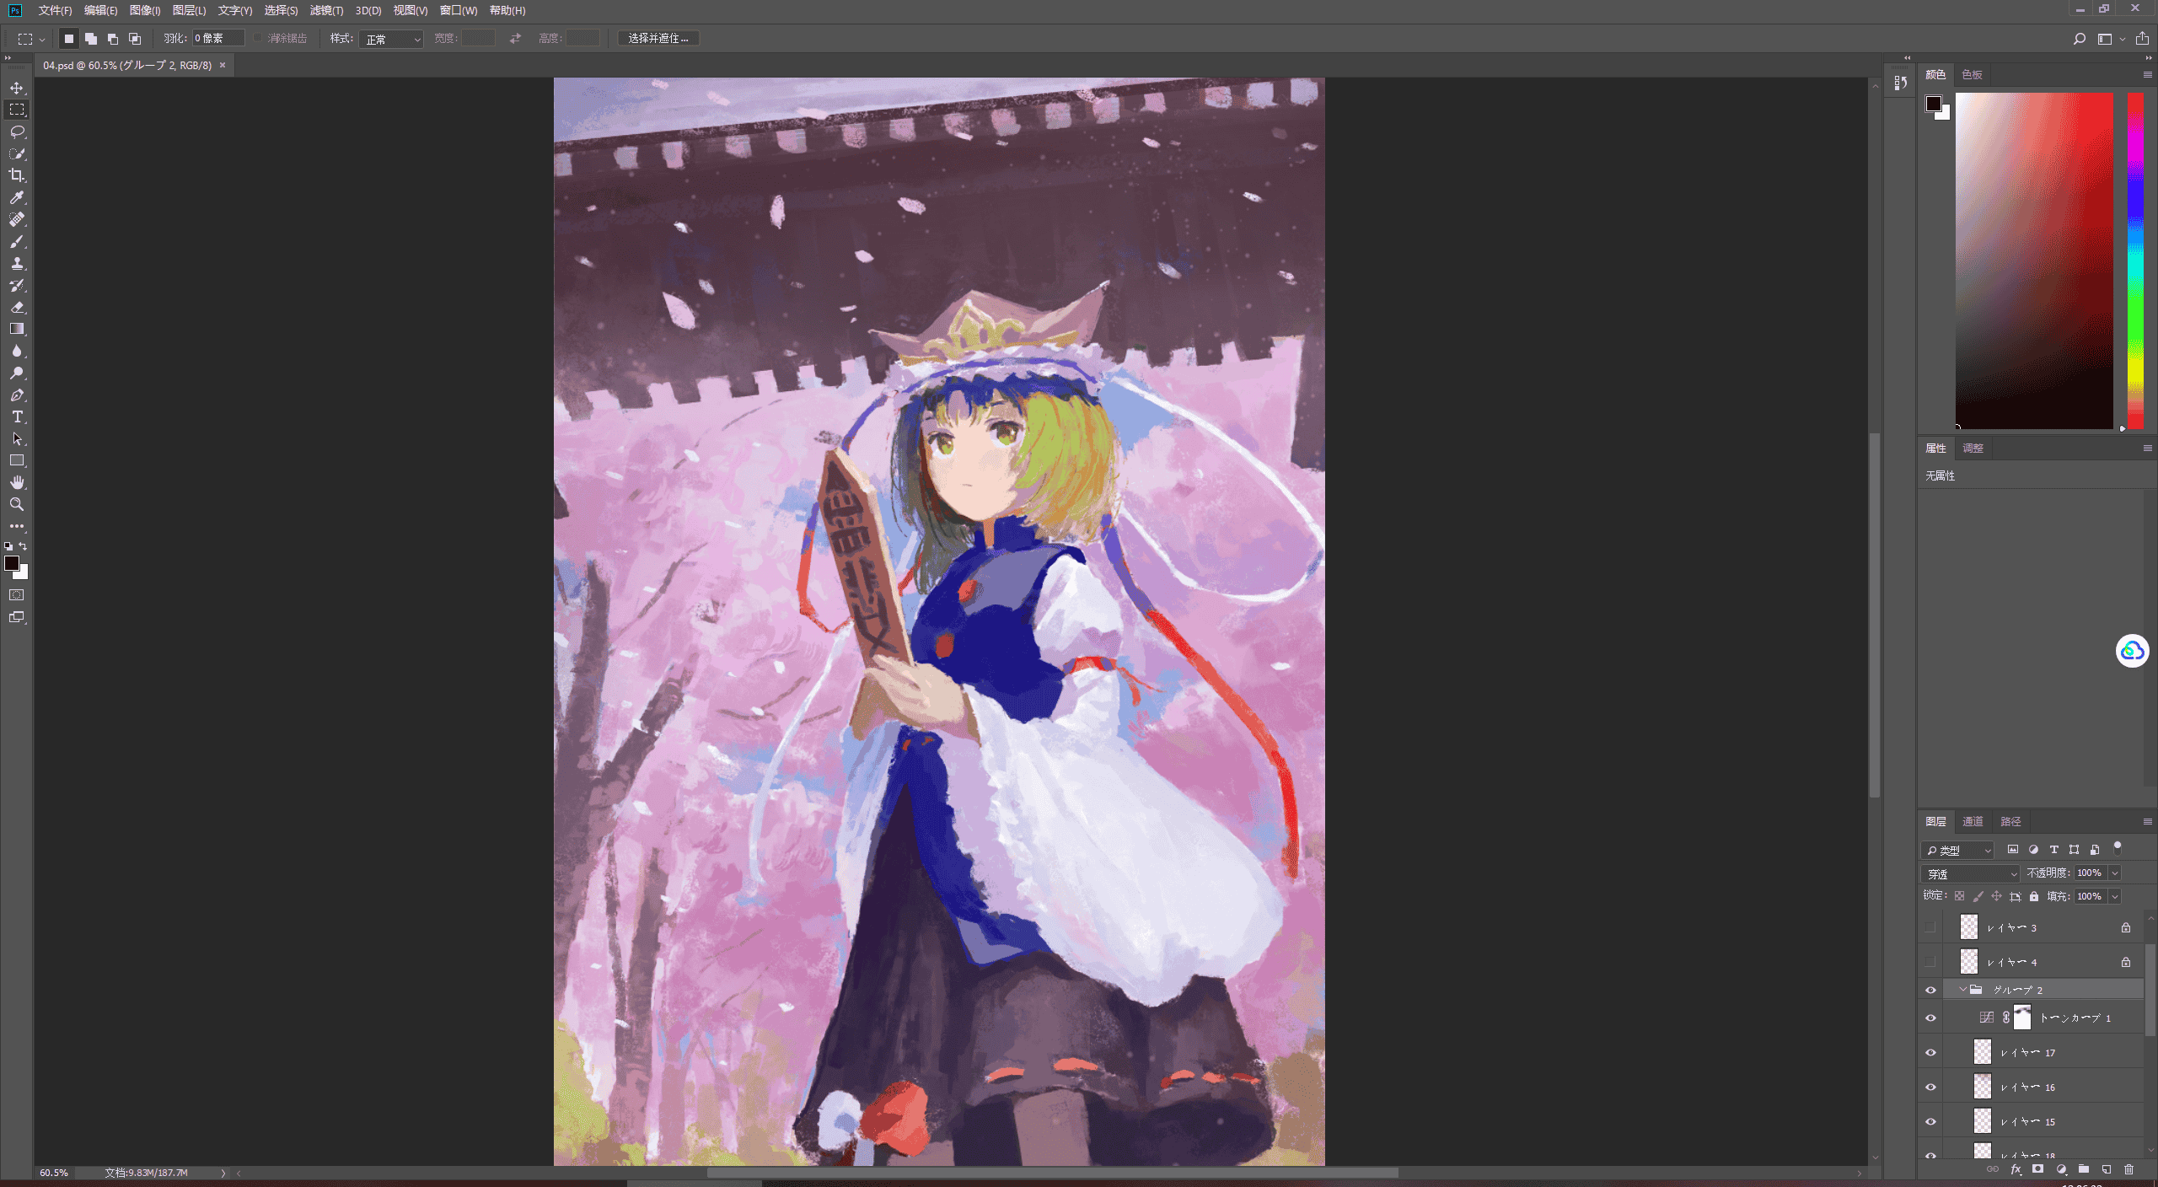Open layer style fx menu
Screen dimensions: 2158x1187
pos(2016,1169)
